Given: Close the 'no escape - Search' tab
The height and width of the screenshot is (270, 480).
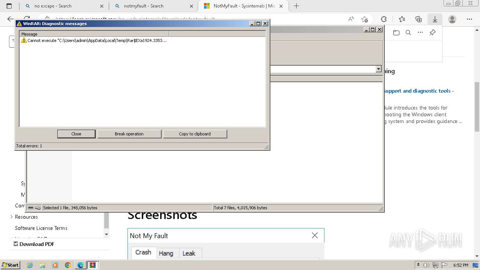Looking at the screenshot, I should 102,6.
